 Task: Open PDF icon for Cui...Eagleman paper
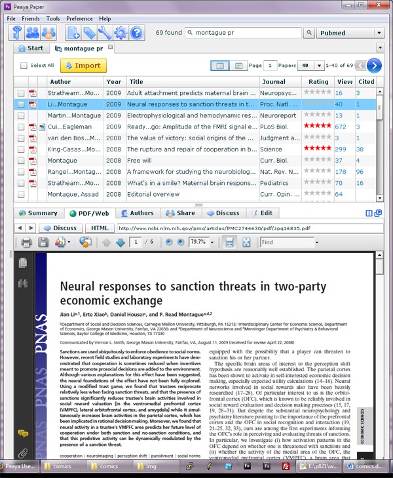click(x=33, y=127)
